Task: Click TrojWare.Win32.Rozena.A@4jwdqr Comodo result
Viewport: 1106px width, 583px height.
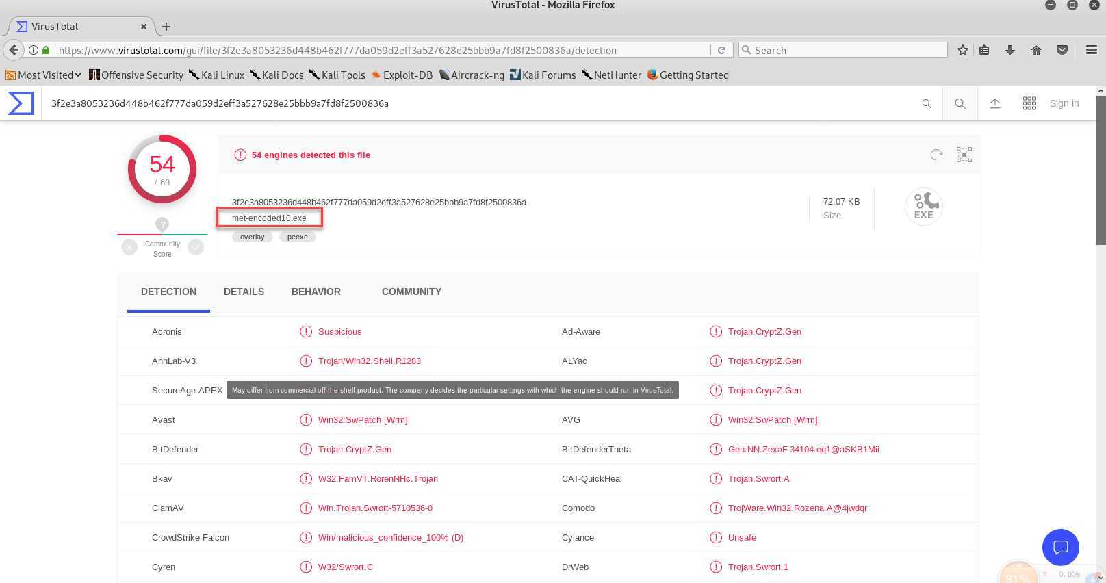Action: point(797,508)
